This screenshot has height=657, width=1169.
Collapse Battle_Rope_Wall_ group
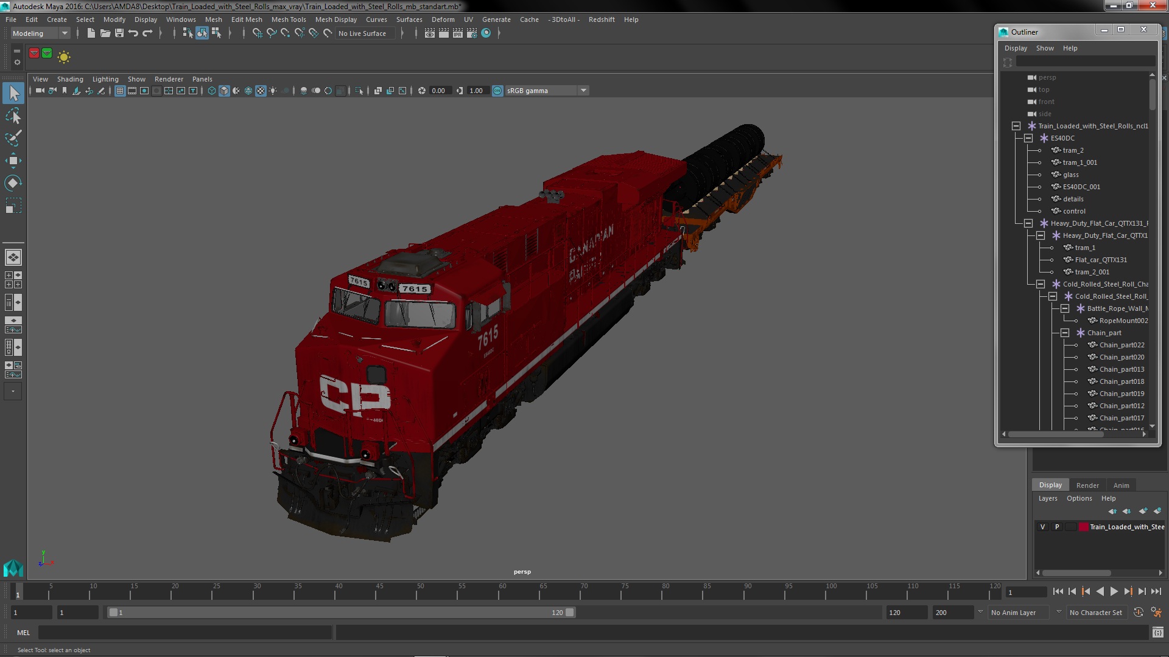tap(1065, 308)
